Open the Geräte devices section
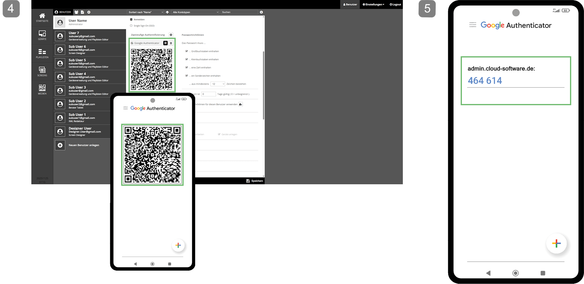The height and width of the screenshot is (284, 584). [42, 35]
